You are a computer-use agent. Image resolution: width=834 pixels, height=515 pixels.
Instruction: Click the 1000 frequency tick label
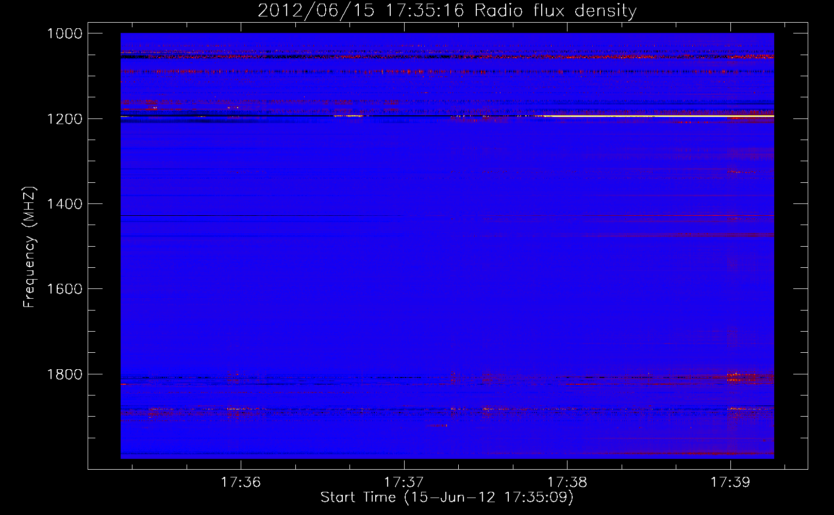[x=64, y=33]
